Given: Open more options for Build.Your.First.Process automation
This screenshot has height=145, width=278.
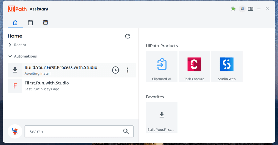Looking at the screenshot, I should [128, 70].
